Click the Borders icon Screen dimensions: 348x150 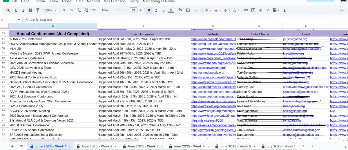(188, 10)
